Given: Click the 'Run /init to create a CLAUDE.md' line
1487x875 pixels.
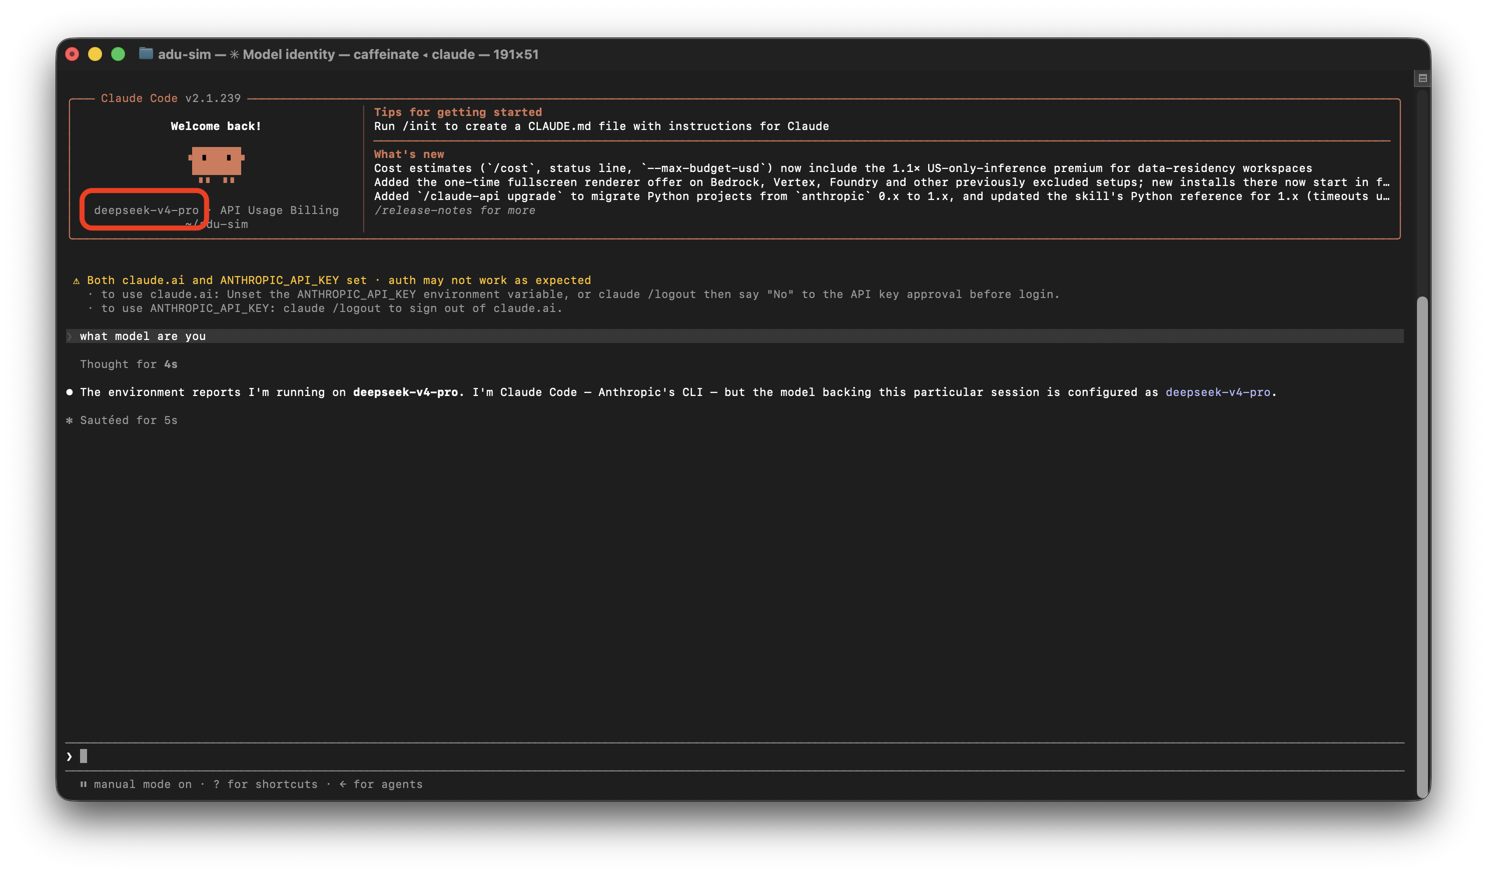Looking at the screenshot, I should click(601, 126).
